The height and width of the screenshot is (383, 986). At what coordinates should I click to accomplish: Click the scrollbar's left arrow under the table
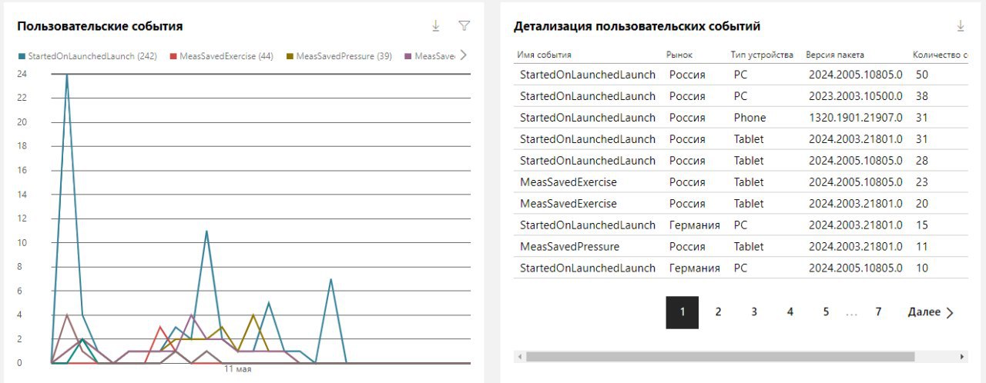pyautogui.click(x=520, y=357)
